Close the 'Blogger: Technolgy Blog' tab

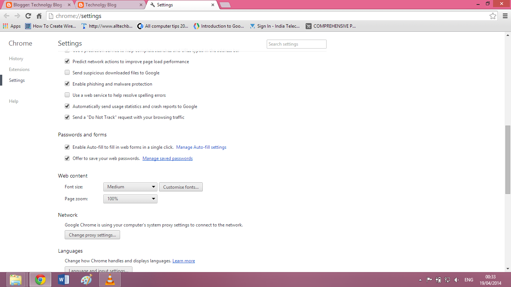point(70,5)
